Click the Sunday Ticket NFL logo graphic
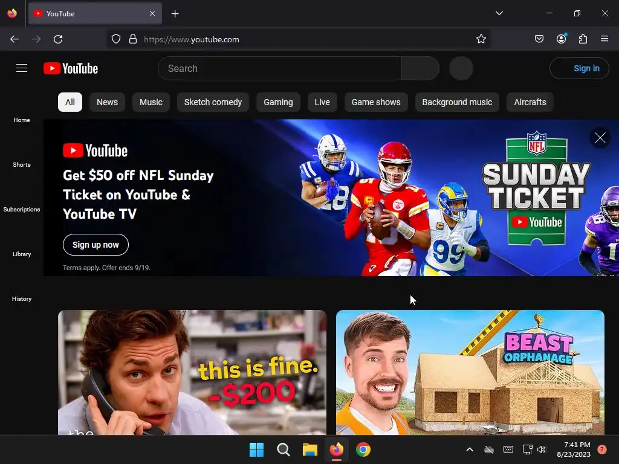This screenshot has width=619, height=464. [x=537, y=188]
